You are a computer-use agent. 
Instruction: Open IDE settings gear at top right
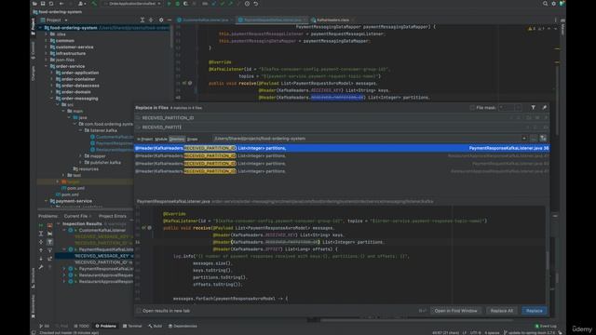coord(554,4)
